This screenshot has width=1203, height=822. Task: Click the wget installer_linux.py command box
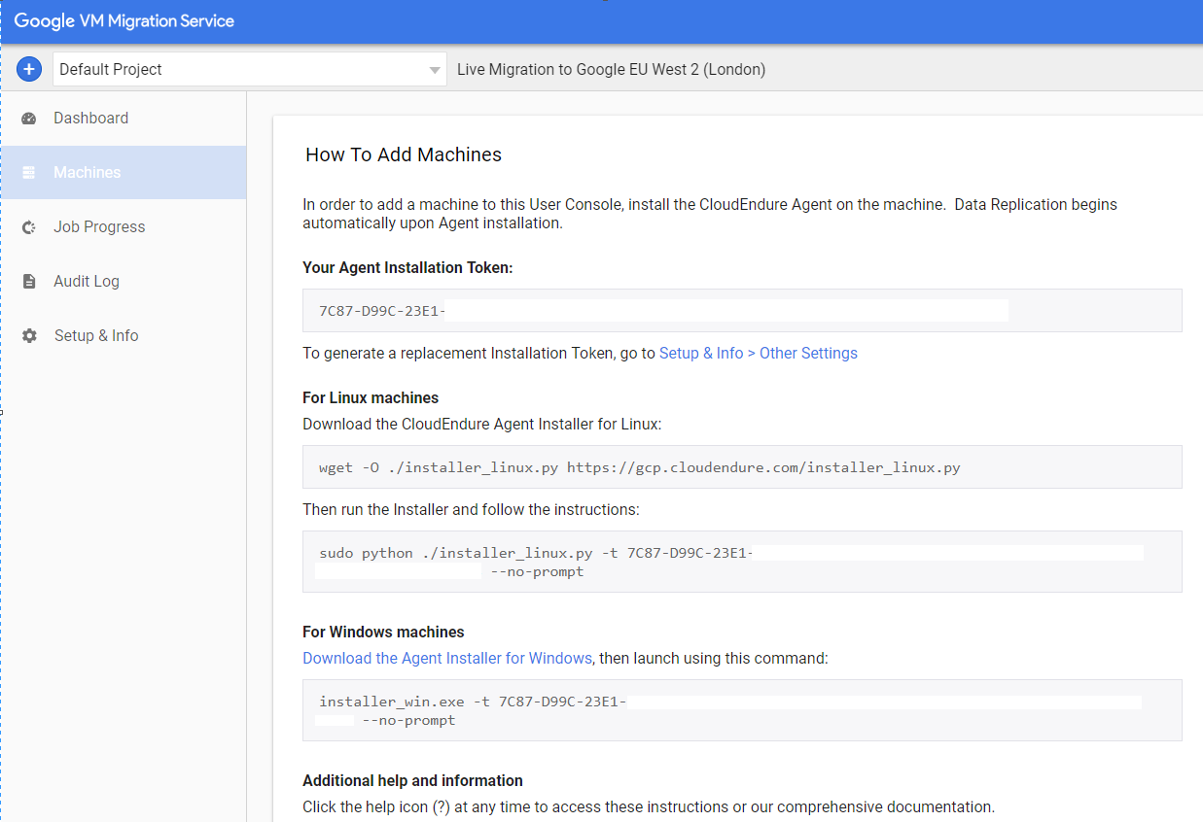click(x=742, y=467)
